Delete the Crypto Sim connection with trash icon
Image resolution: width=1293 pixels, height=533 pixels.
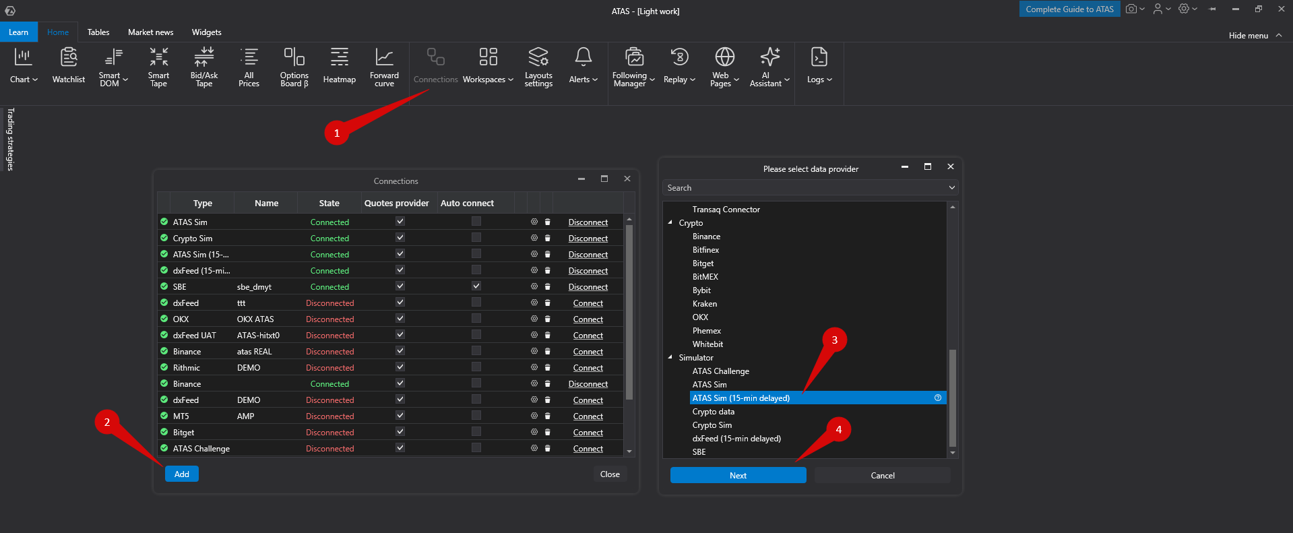click(x=548, y=238)
